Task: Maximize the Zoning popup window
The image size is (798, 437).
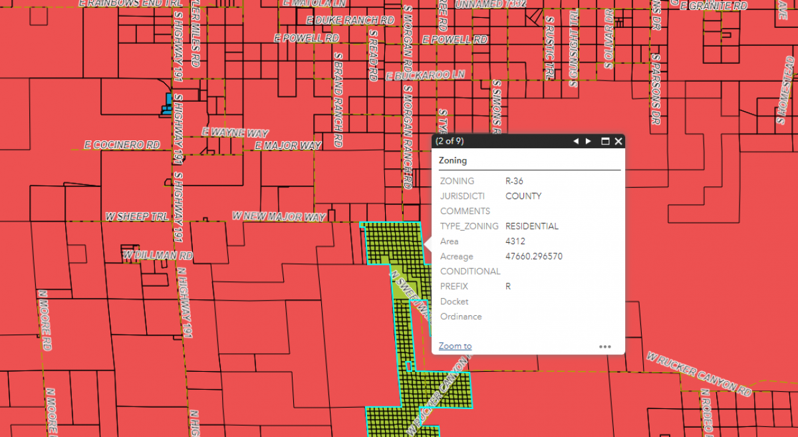Action: coord(605,141)
